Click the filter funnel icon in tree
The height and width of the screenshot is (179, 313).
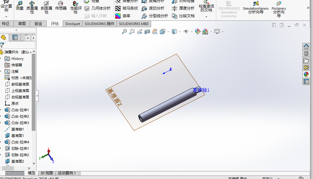[2, 45]
